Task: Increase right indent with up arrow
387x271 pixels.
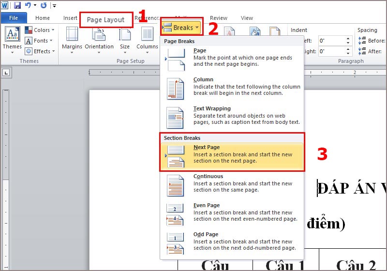Action: [348, 49]
